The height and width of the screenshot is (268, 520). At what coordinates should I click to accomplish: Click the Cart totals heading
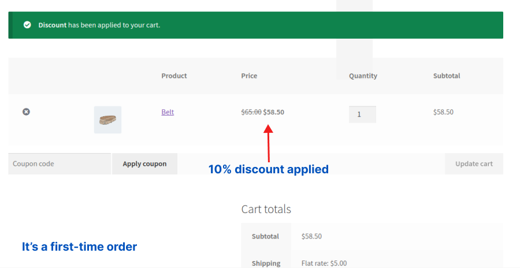pos(266,209)
